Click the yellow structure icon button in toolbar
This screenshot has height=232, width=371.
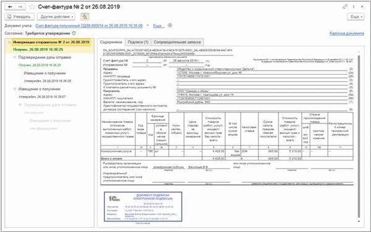pos(85,17)
